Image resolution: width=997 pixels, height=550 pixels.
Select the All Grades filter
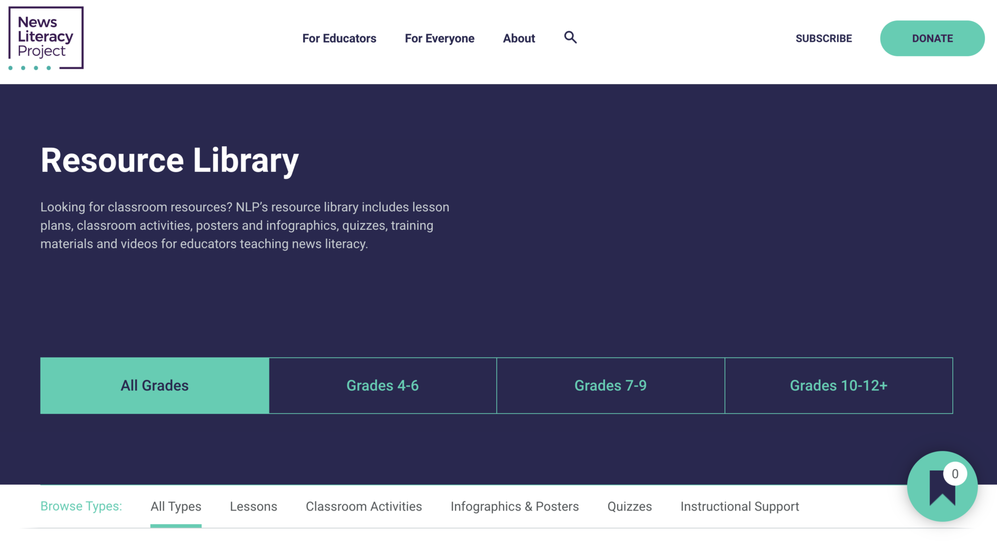coord(154,386)
